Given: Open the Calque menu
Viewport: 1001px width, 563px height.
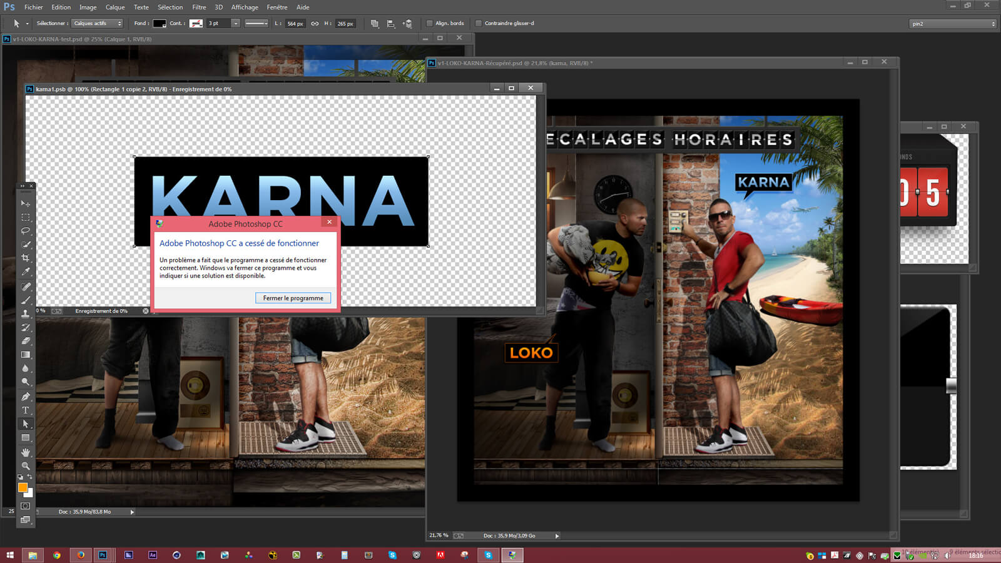Looking at the screenshot, I should pos(115,7).
